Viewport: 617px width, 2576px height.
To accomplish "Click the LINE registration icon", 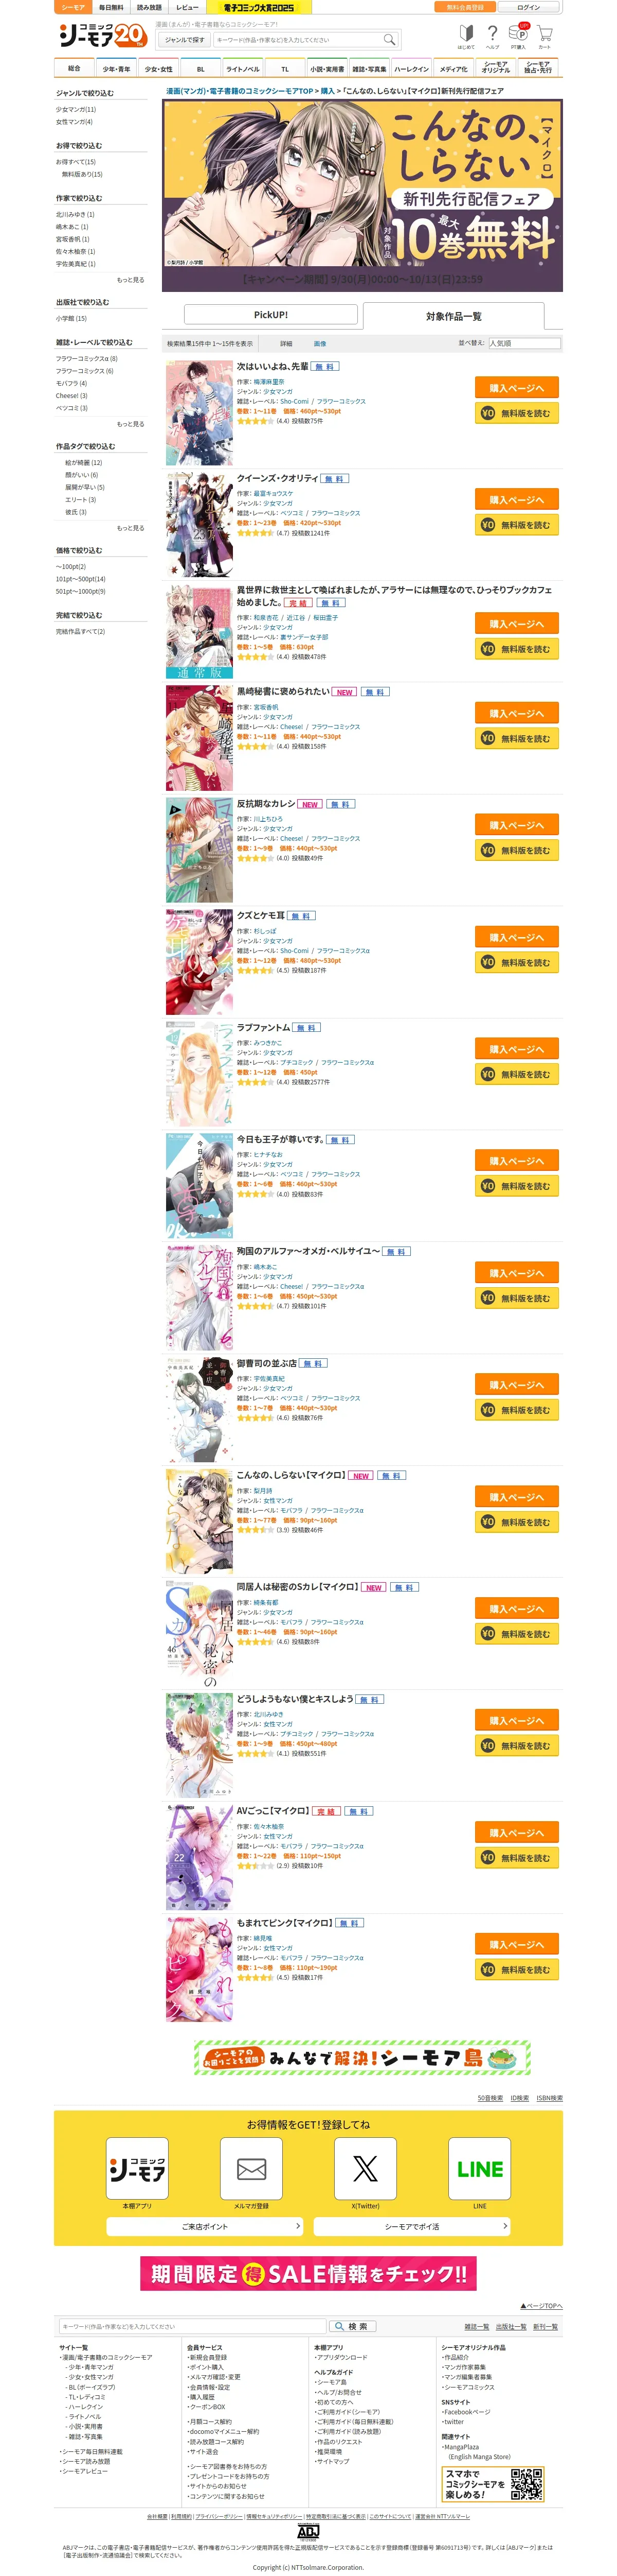I will pos(479,2169).
